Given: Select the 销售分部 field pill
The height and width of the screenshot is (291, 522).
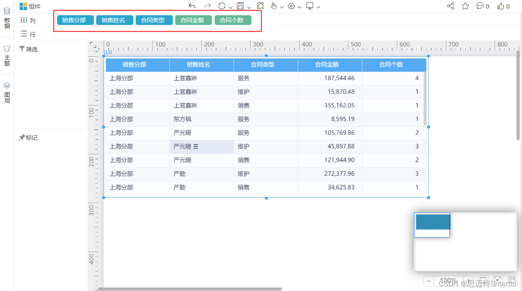Looking at the screenshot, I should coord(75,20).
